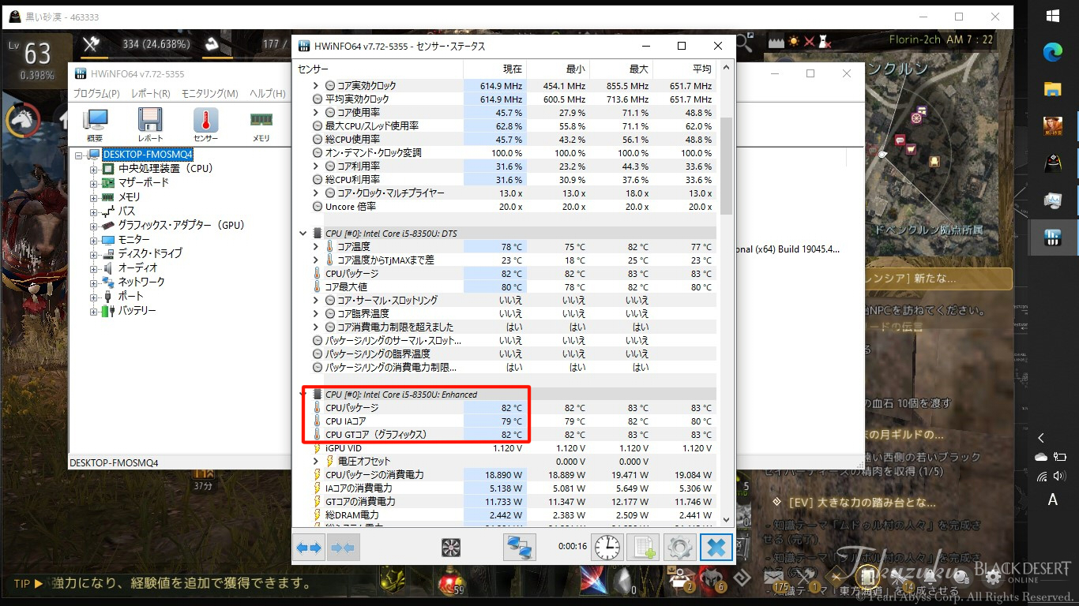Click the penguin app taskbar icon

[1053, 163]
